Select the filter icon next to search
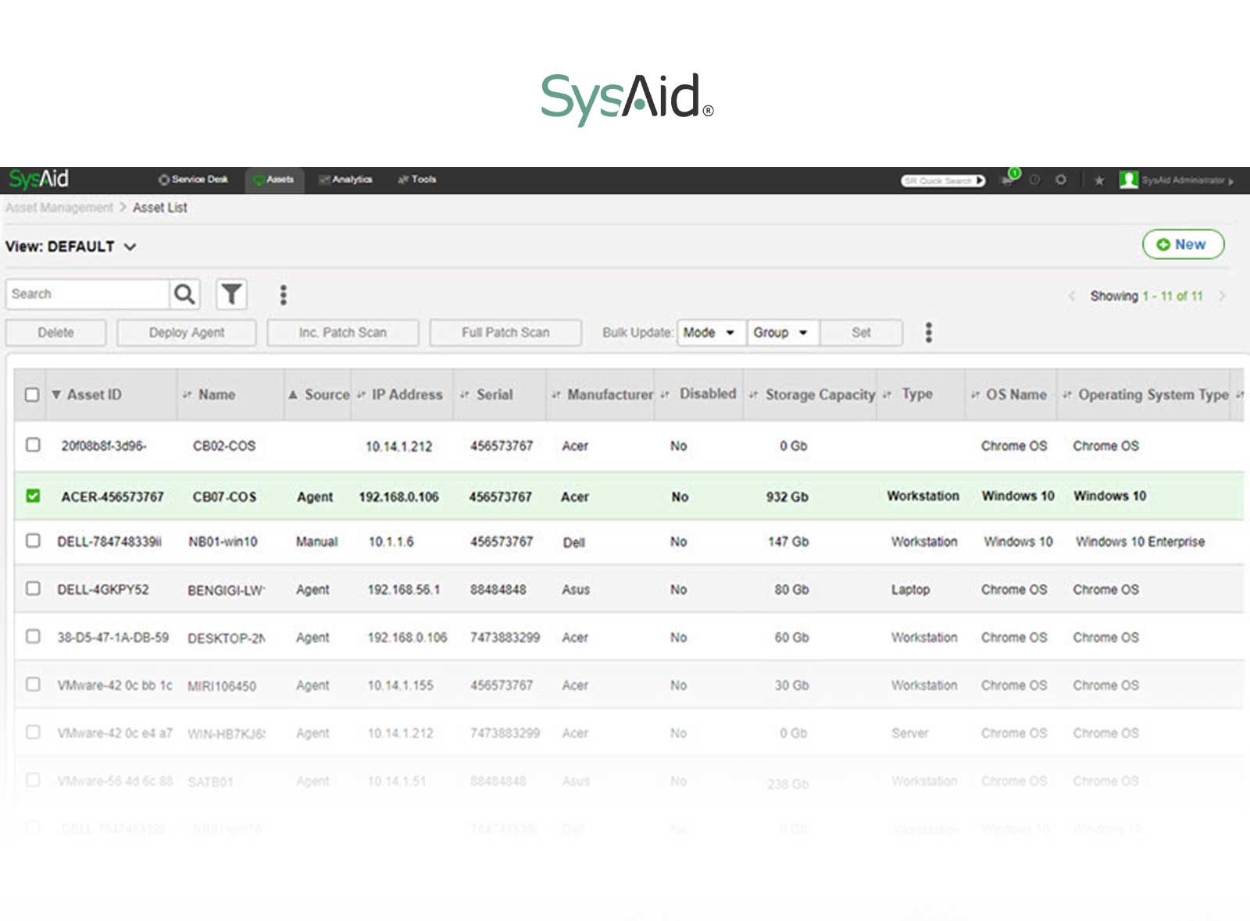The width and height of the screenshot is (1250, 921). (x=231, y=294)
